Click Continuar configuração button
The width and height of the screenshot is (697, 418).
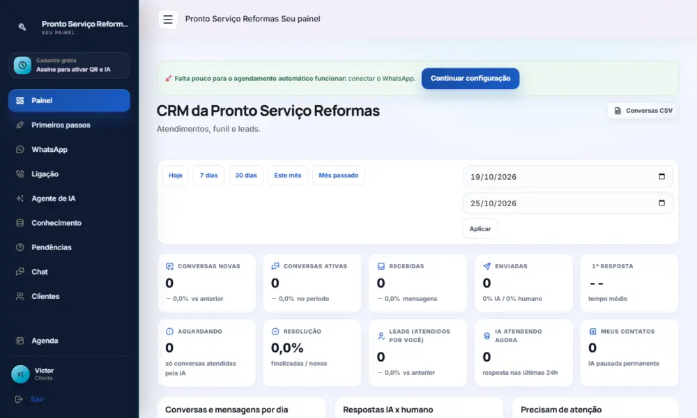pos(470,78)
